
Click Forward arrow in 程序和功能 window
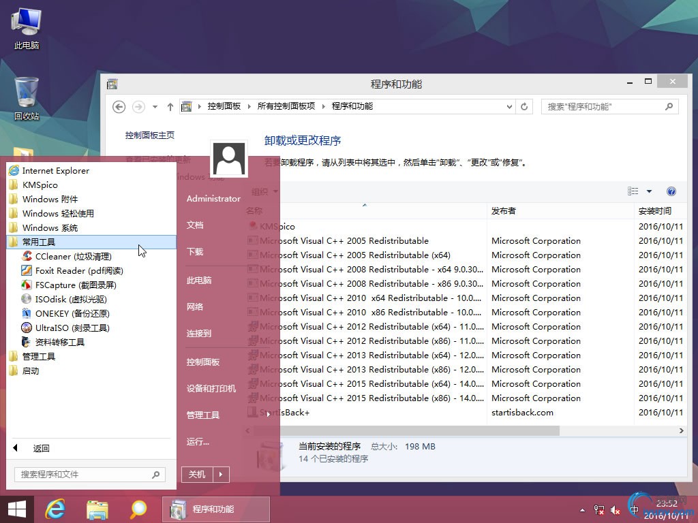click(x=138, y=107)
